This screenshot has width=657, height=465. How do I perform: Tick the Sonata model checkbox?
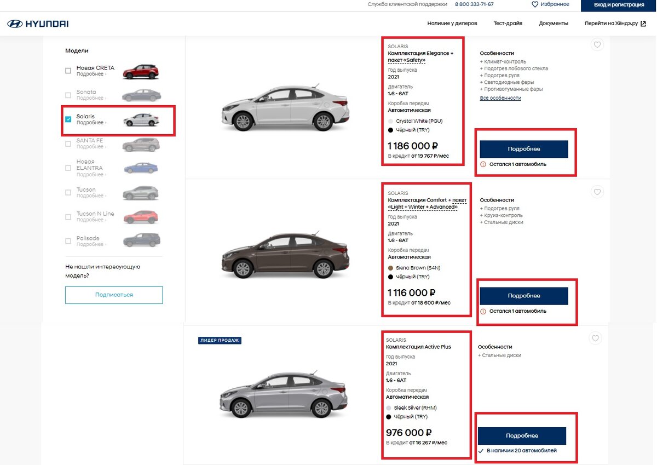tap(68, 95)
